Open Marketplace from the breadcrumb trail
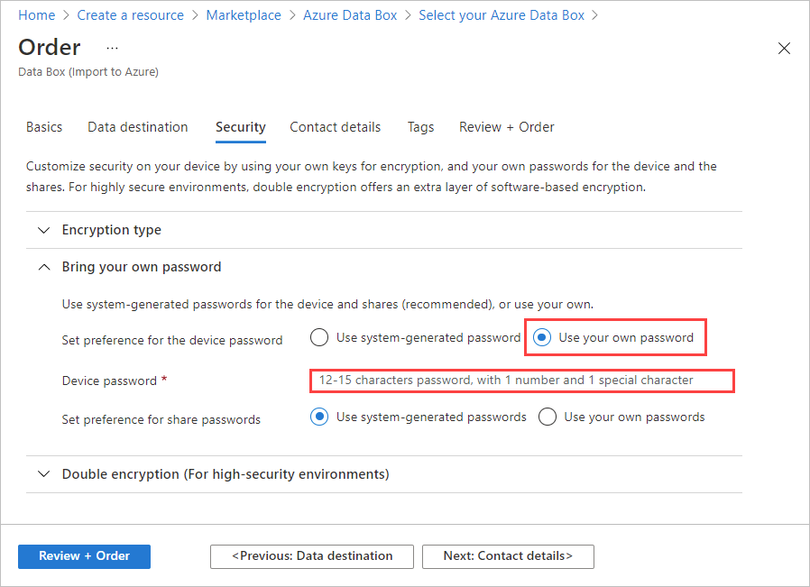This screenshot has height=587, width=810. pyautogui.click(x=244, y=14)
